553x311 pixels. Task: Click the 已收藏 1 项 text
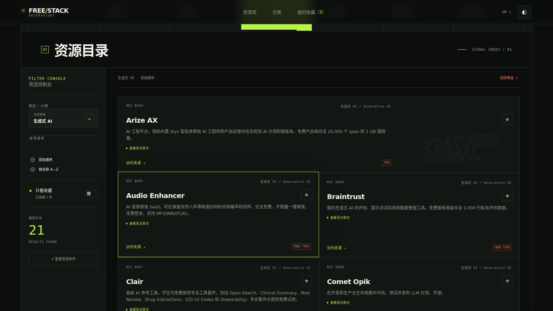click(x=44, y=197)
